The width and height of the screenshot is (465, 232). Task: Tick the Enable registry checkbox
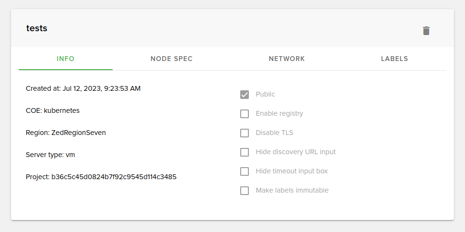pyautogui.click(x=245, y=114)
